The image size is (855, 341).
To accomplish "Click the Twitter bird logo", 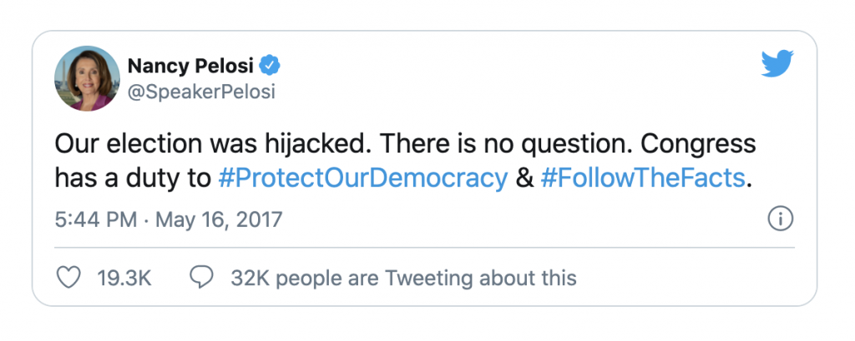I will [x=777, y=63].
